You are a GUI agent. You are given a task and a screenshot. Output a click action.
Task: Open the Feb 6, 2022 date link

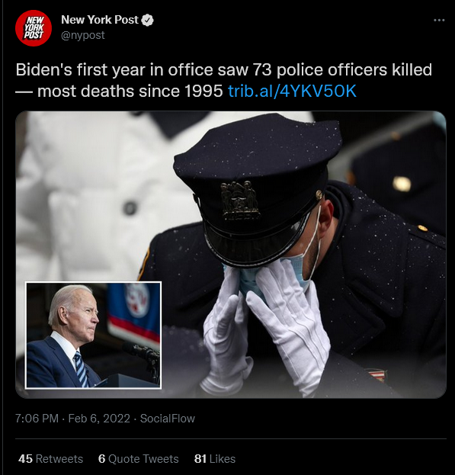(99, 419)
